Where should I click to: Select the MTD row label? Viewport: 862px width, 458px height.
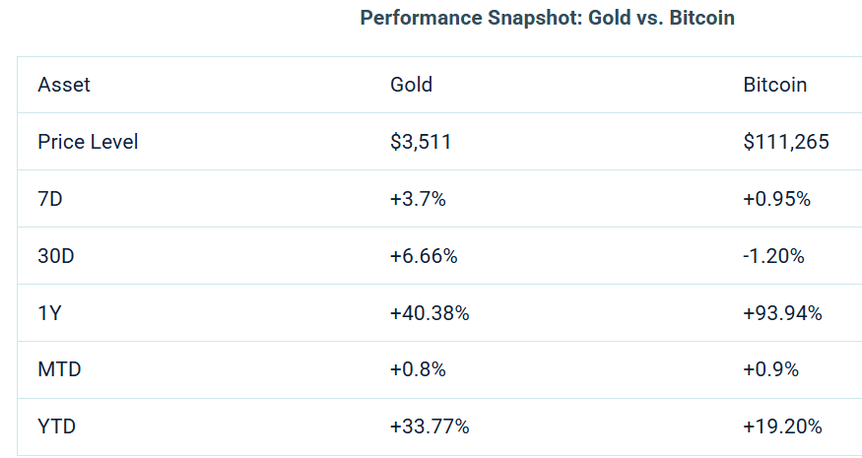[x=59, y=370]
